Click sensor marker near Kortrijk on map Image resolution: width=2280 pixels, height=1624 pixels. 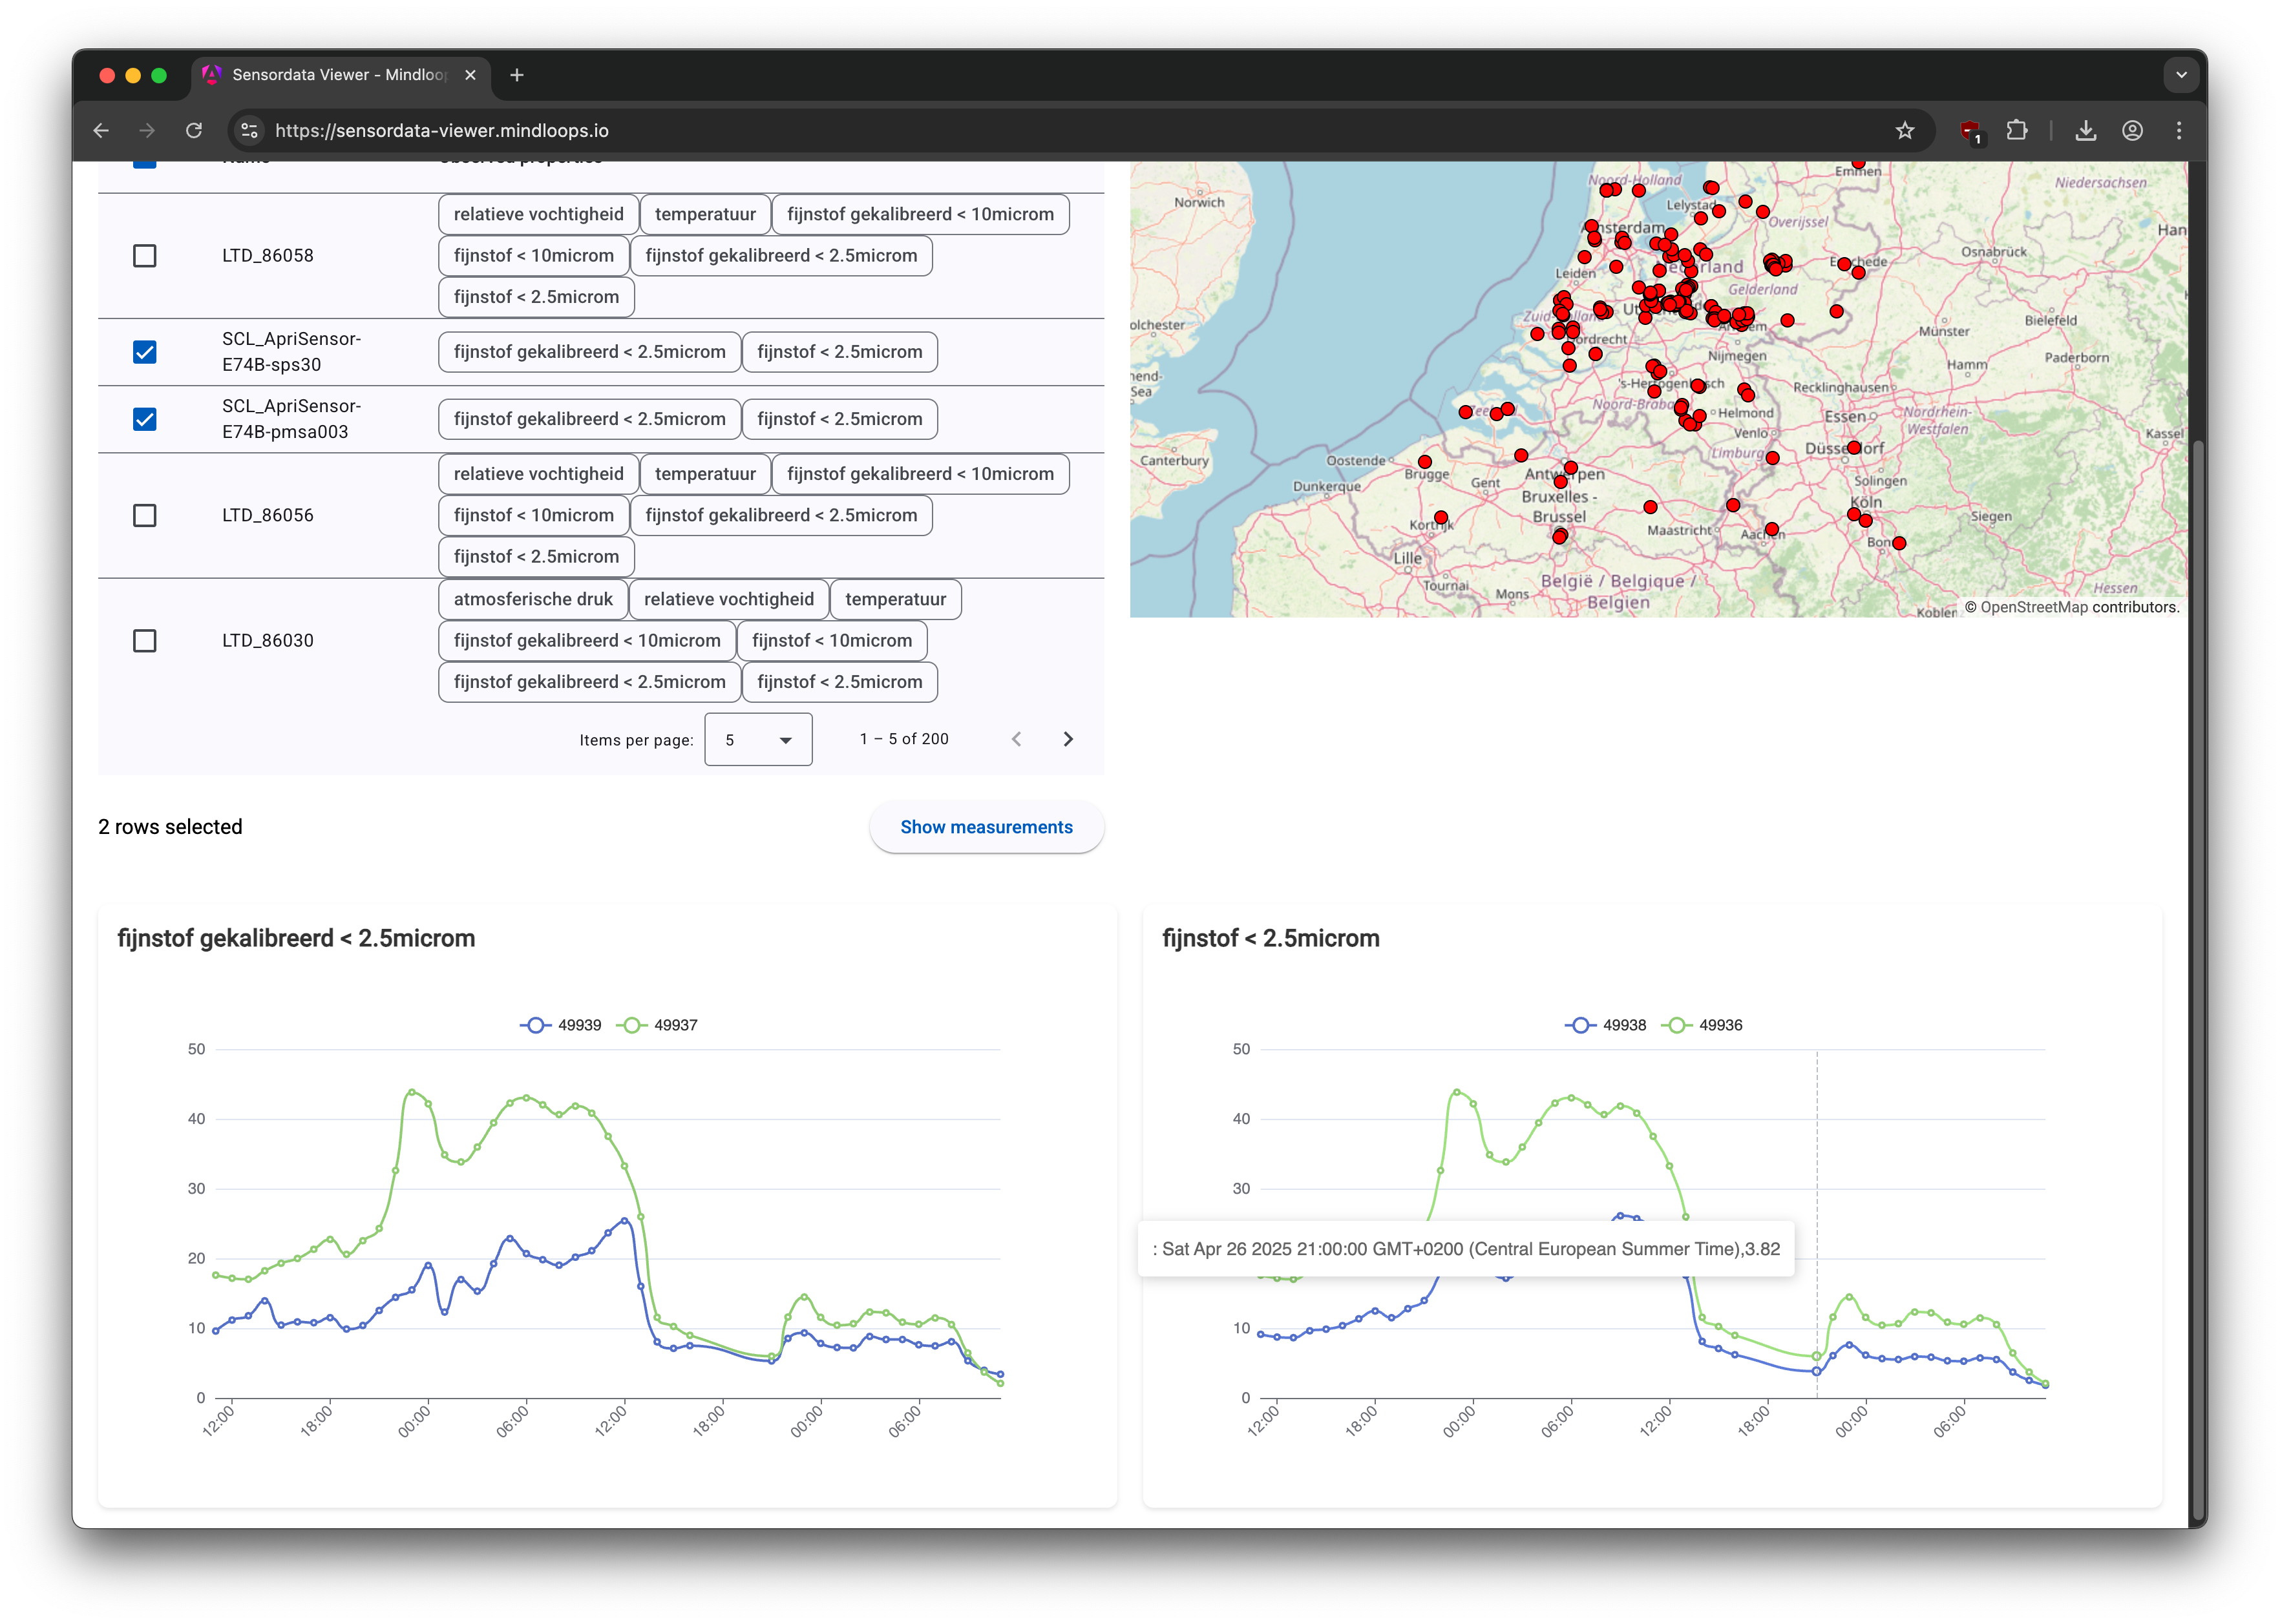tap(1441, 517)
